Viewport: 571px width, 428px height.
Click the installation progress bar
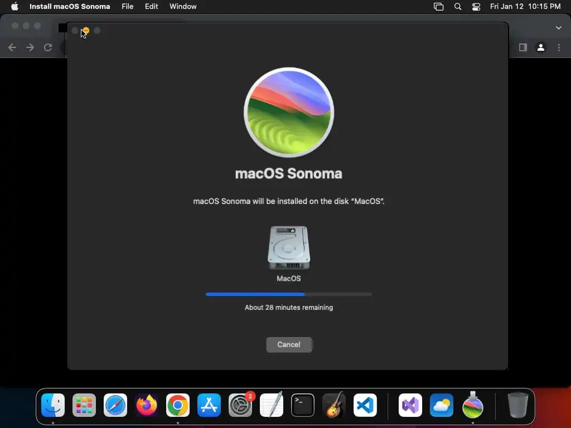tap(289, 294)
